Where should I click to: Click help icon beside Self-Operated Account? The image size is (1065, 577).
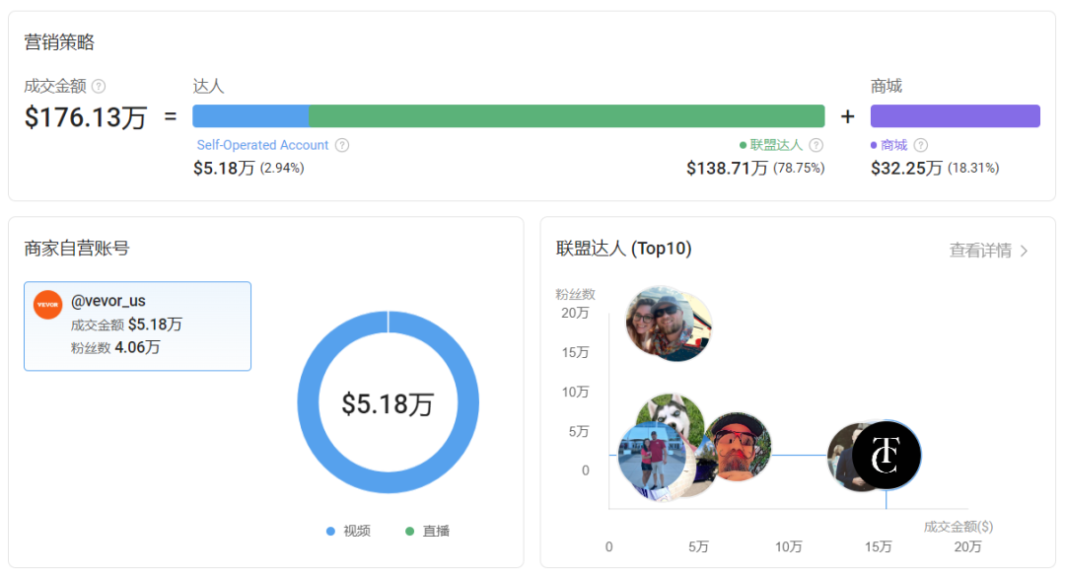pos(342,145)
